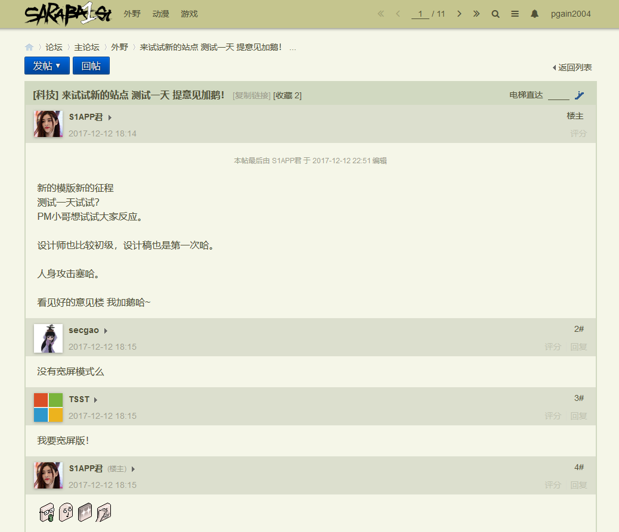The image size is (619, 532).
Task: Jump to the last page arrow
Action: coord(476,14)
